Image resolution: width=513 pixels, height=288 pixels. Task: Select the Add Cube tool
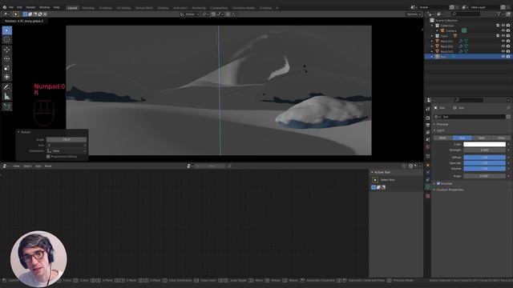[x=7, y=106]
